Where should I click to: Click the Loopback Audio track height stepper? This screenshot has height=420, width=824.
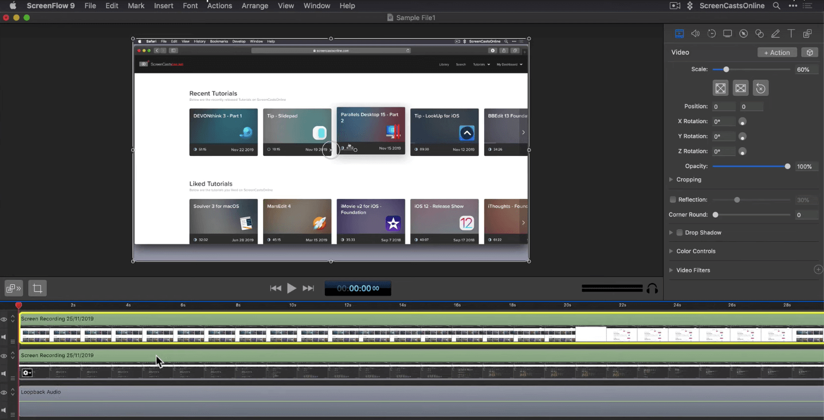click(x=13, y=393)
